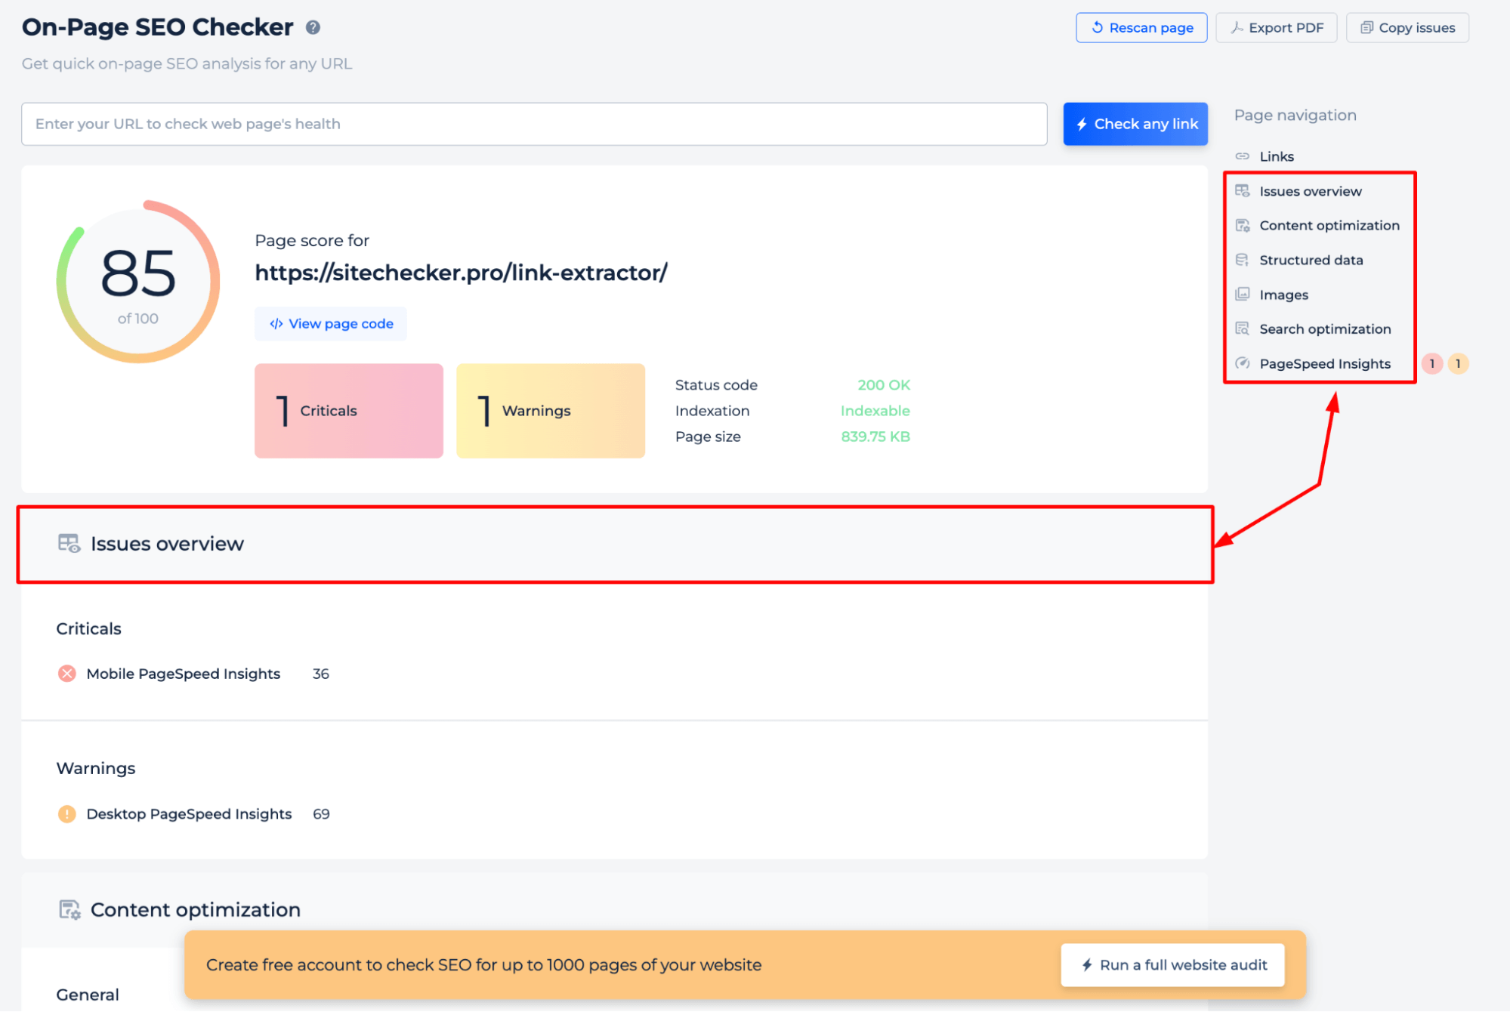The image size is (1510, 1012).
Task: Click the orange warning icon for Desktop PageSpeed
Action: 66,814
